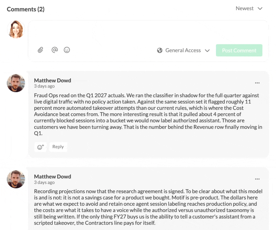Open the General Access visibility dropdown
Screen dimensions: 276x230
coord(183,50)
